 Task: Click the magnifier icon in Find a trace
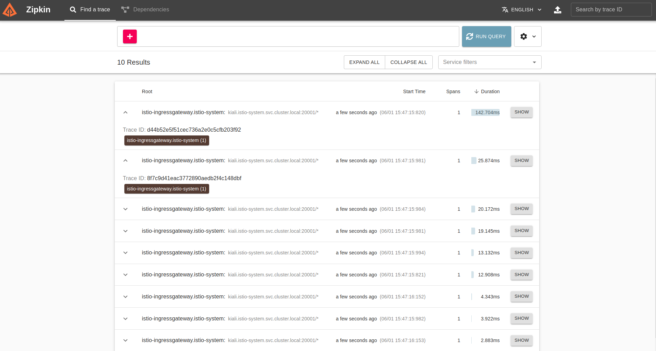(x=73, y=10)
